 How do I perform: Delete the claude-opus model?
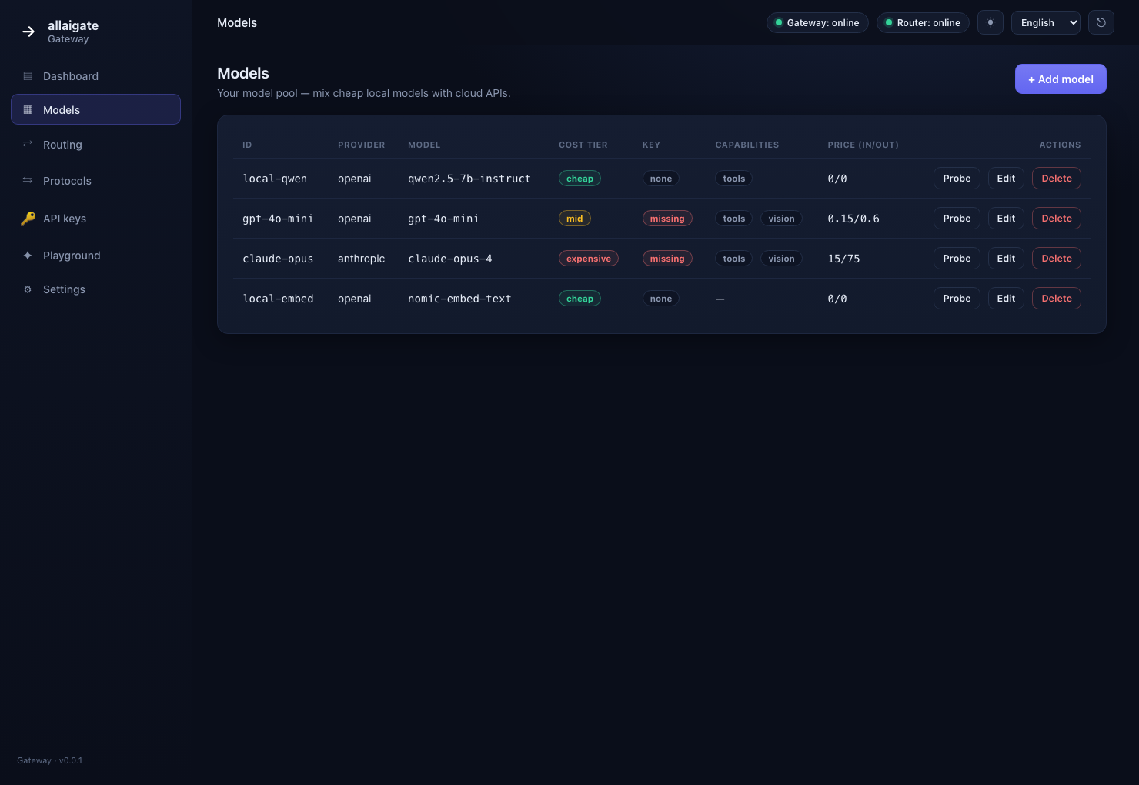(1057, 258)
